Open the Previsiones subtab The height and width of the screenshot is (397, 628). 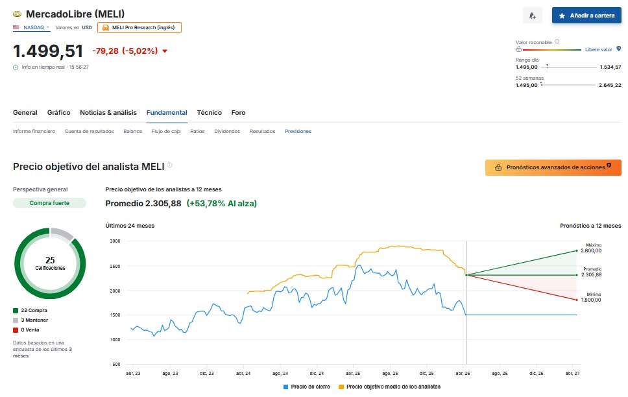(298, 132)
